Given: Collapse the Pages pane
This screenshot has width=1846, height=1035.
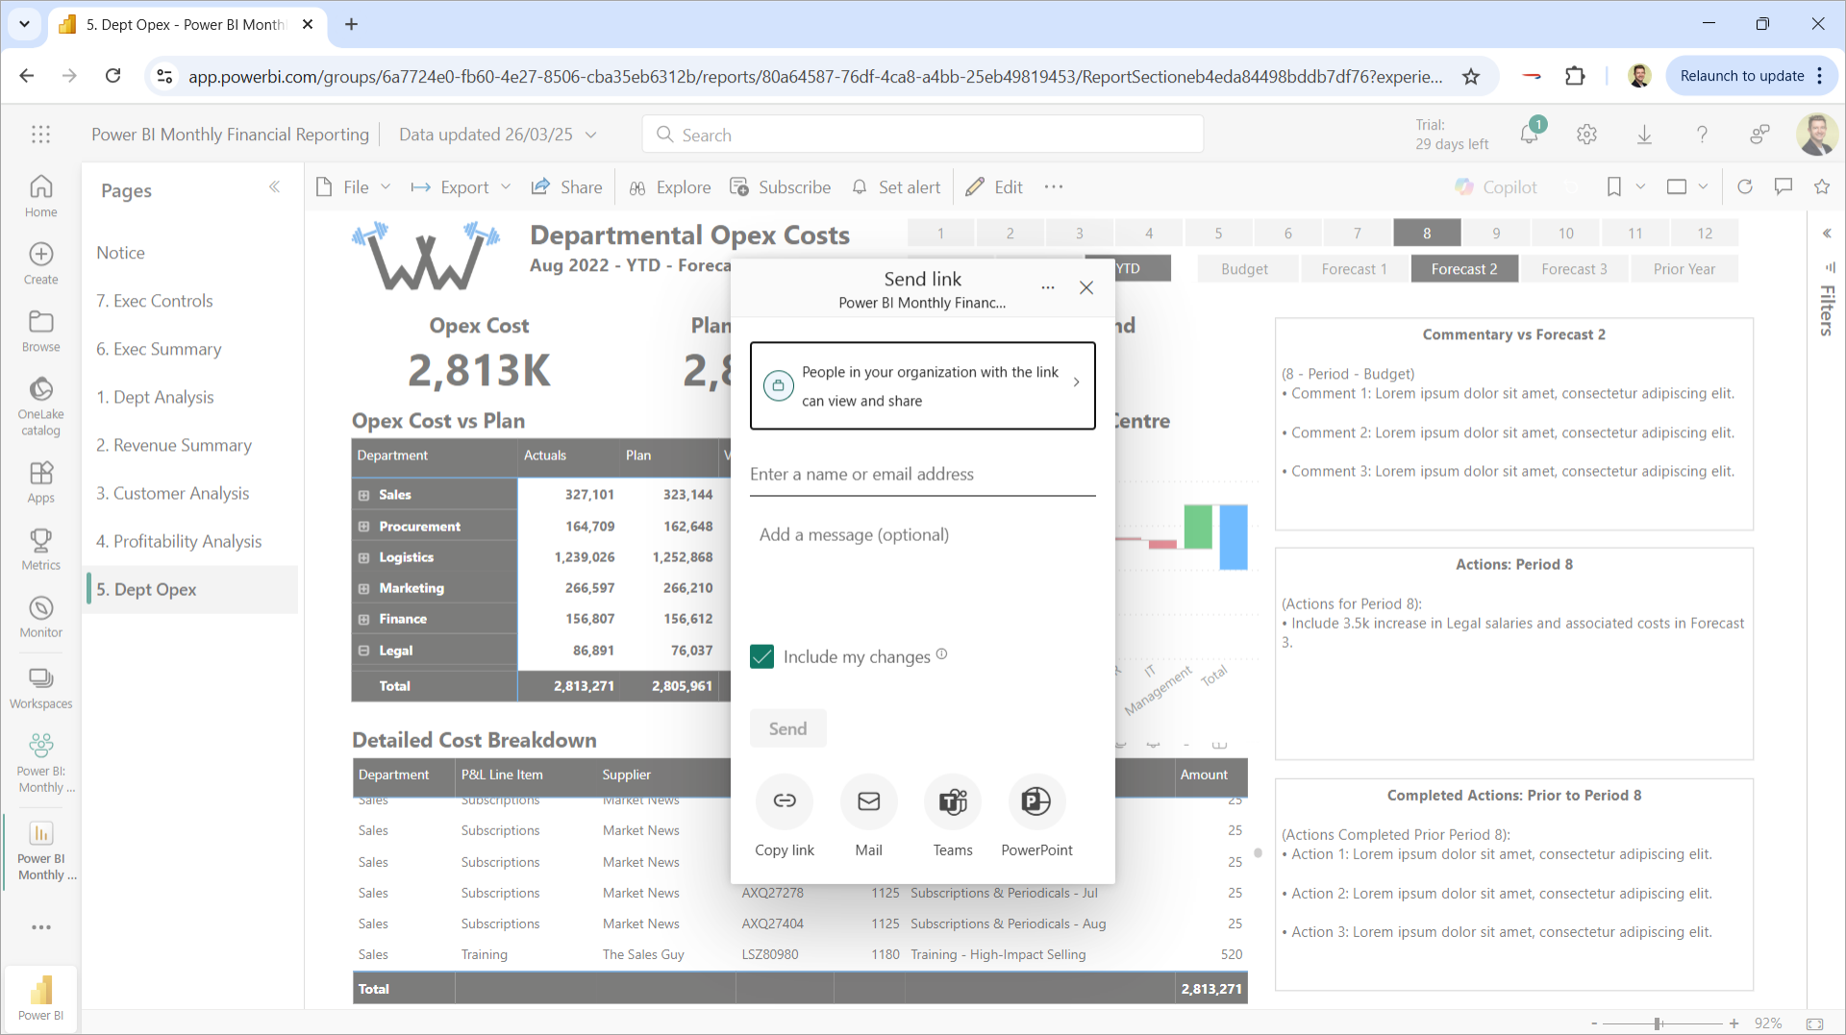Looking at the screenshot, I should coord(275,187).
